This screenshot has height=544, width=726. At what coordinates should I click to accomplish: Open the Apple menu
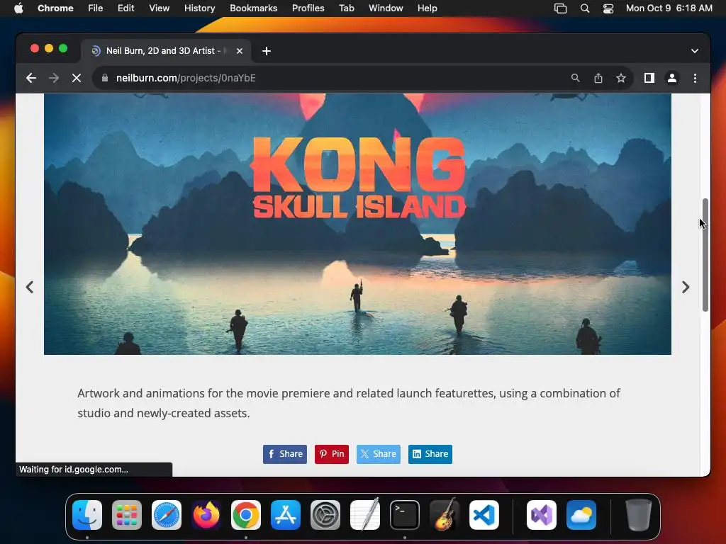coord(18,8)
